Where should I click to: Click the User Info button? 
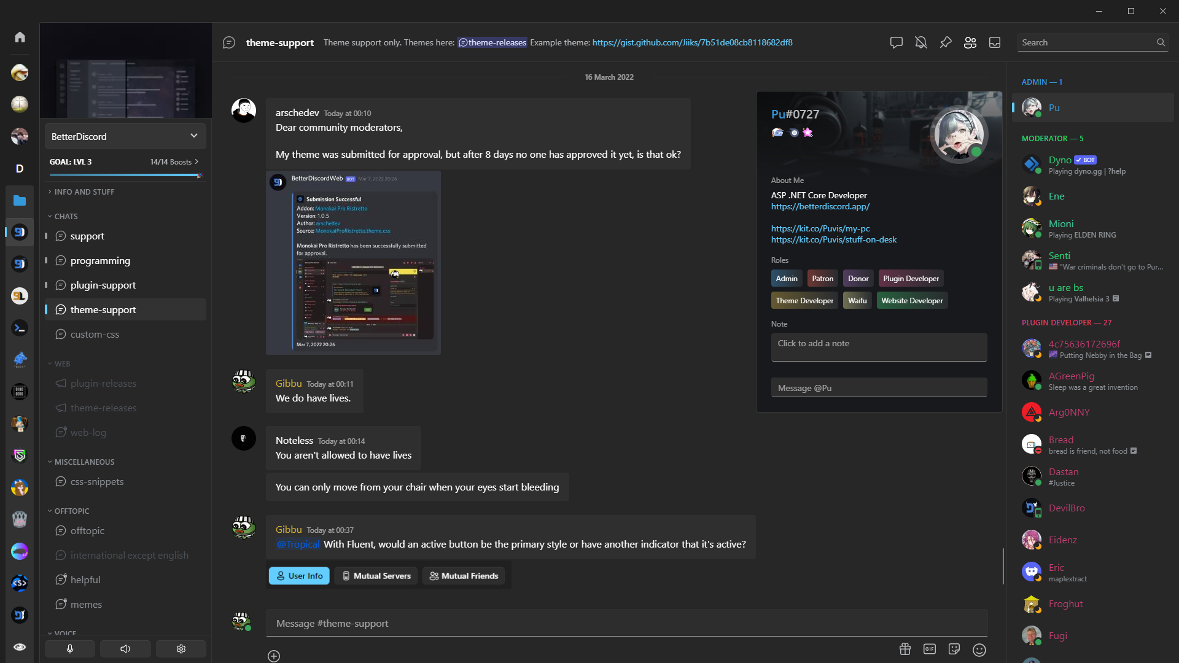(299, 576)
